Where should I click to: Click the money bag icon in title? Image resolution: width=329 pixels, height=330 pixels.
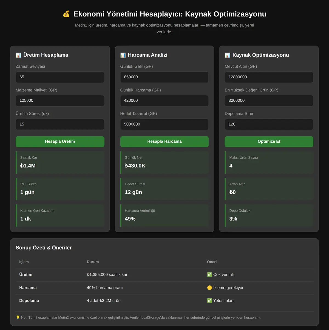click(x=66, y=14)
